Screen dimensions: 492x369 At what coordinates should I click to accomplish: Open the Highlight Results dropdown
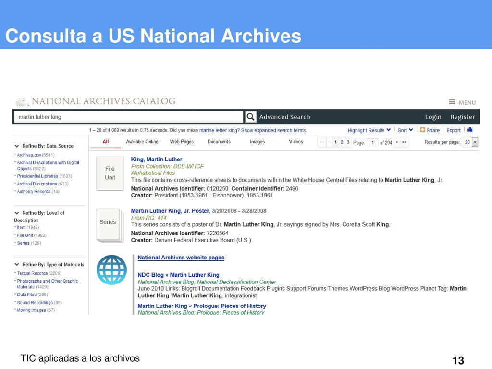(x=369, y=130)
